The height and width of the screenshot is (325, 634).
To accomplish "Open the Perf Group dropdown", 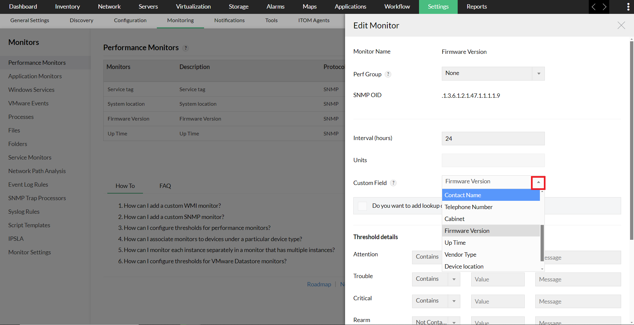I will [x=538, y=73].
